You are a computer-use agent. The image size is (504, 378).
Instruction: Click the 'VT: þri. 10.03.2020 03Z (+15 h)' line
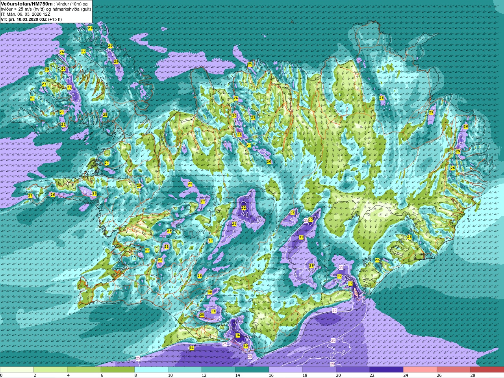pos(31,19)
